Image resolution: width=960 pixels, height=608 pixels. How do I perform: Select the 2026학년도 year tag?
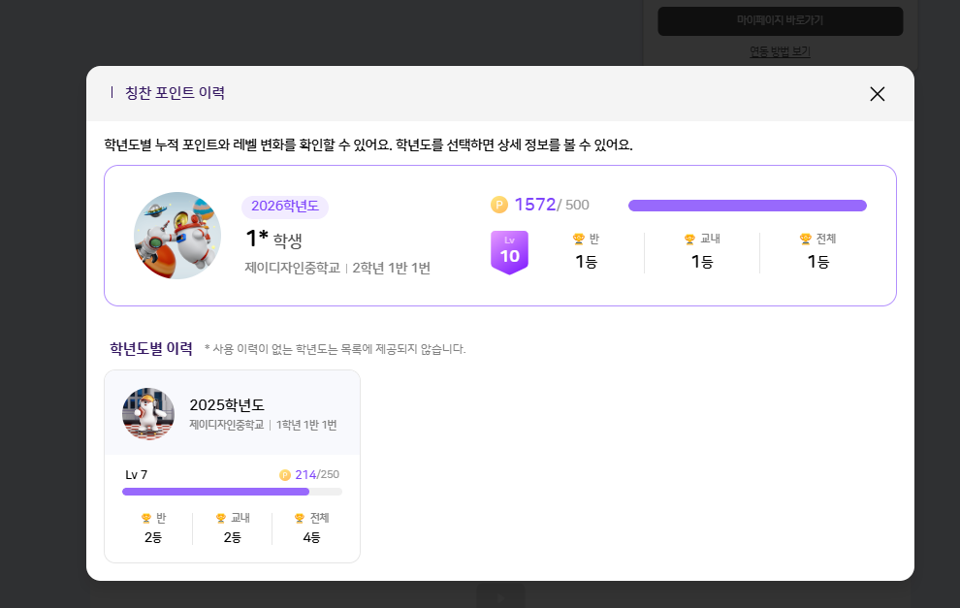(285, 206)
